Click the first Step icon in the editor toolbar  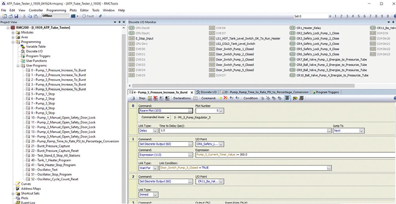(x=150, y=98)
